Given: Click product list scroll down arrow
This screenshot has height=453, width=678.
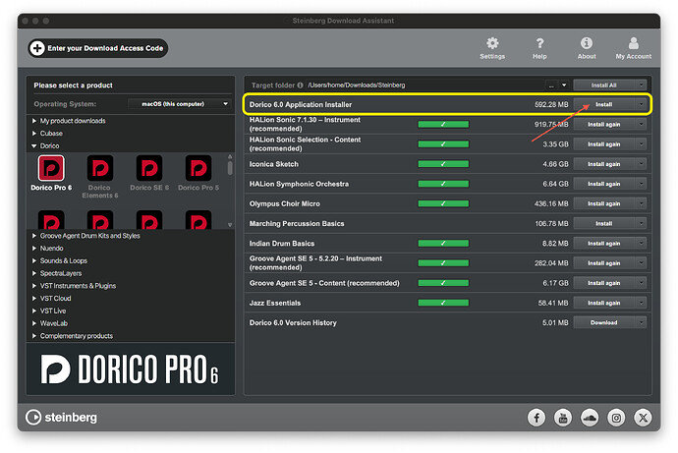Looking at the screenshot, I should tap(230, 225).
